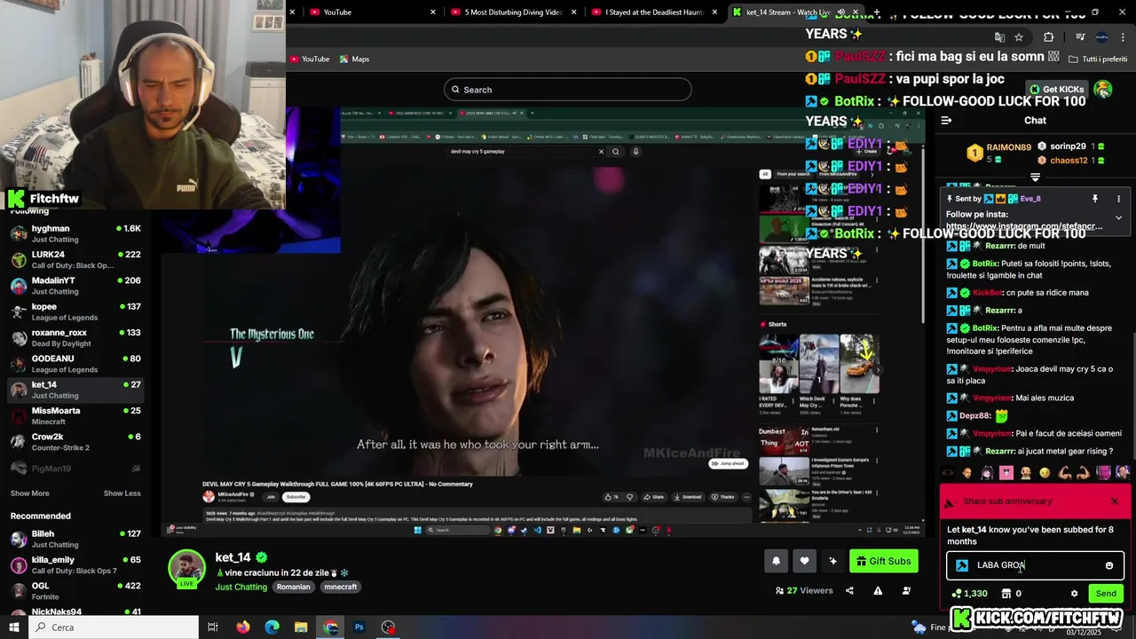Click the minecraft tag
The width and height of the screenshot is (1136, 639).
pyautogui.click(x=341, y=587)
